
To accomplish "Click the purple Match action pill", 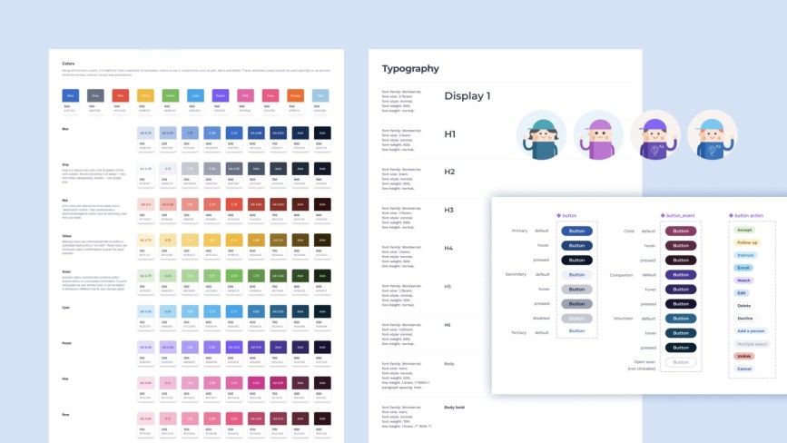I will click(x=743, y=280).
